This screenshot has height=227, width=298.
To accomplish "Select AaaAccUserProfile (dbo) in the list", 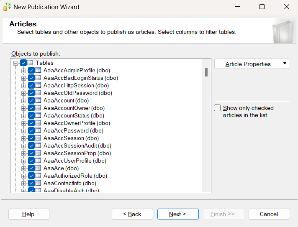I will click(x=75, y=161).
